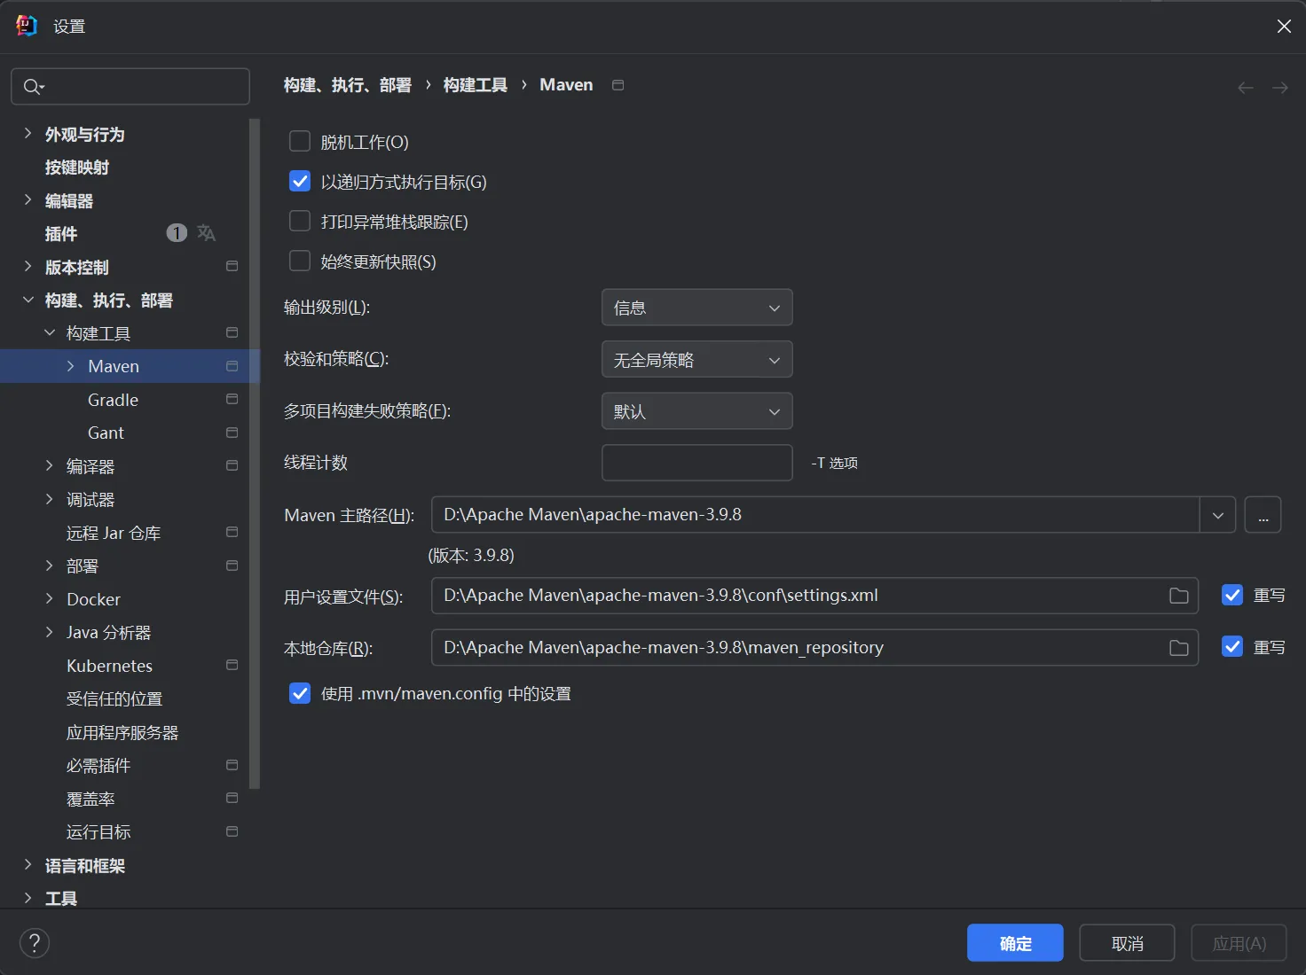The image size is (1306, 975).
Task: Open Maven home path browse ellipsis button
Action: pyautogui.click(x=1263, y=514)
